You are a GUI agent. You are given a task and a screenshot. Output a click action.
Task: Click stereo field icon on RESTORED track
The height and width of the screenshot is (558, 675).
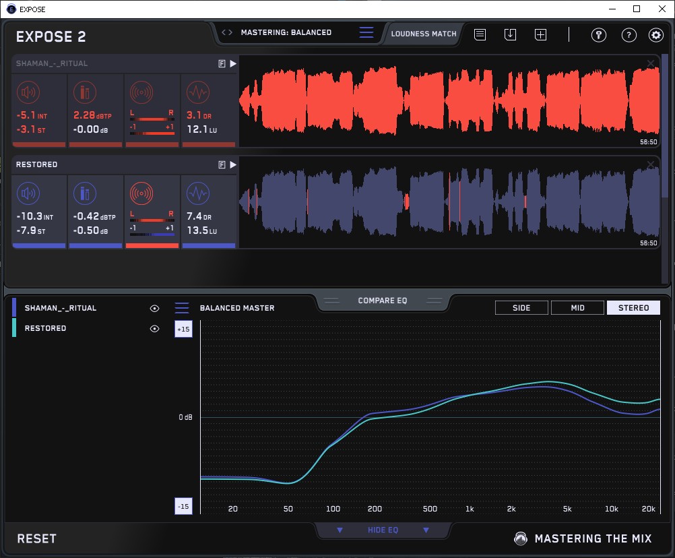(141, 194)
